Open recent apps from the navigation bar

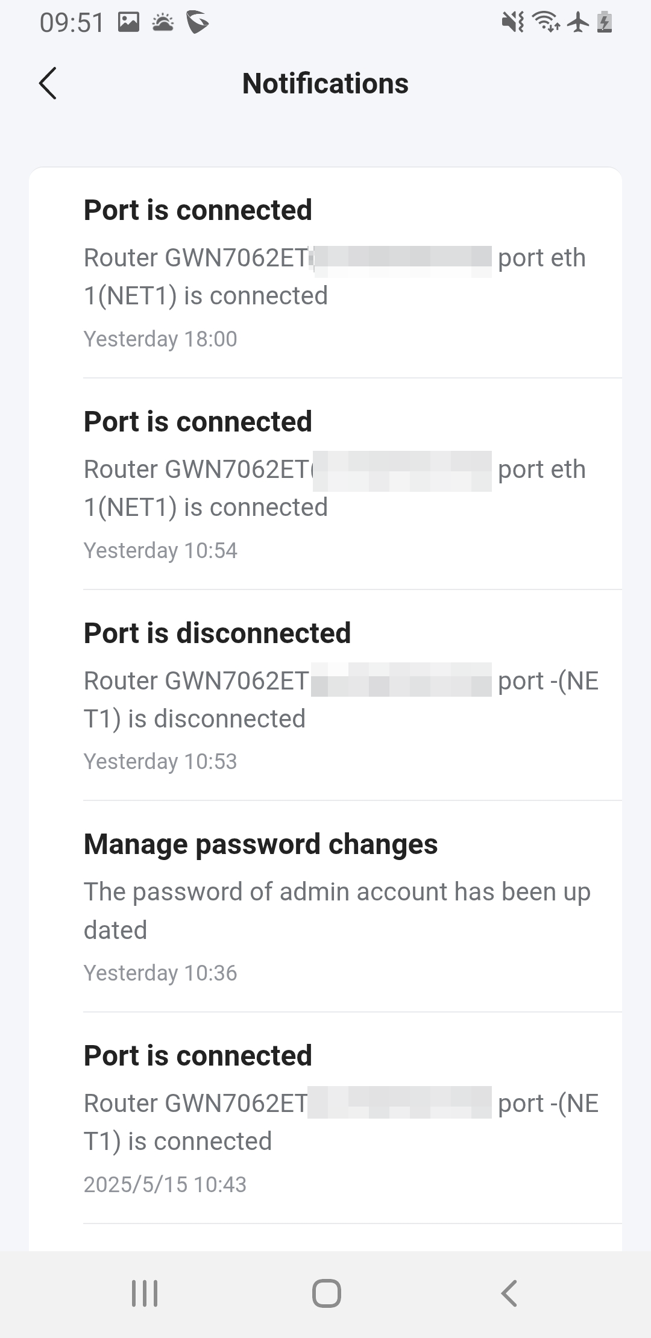click(x=145, y=1293)
